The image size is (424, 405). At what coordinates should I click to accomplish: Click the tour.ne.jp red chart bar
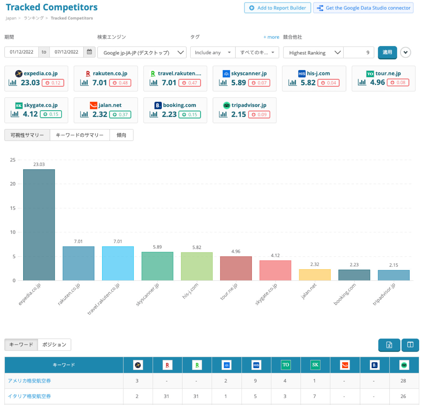pos(236,268)
